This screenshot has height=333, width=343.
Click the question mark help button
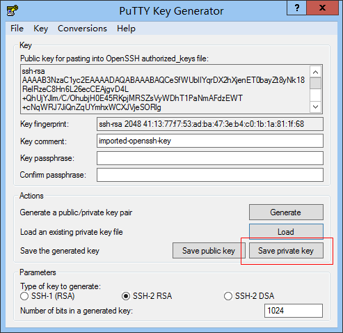pos(296,8)
